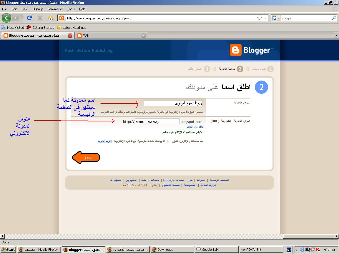339x254 pixels.
Task: Go back using the green Back arrow
Action: click(6, 18)
